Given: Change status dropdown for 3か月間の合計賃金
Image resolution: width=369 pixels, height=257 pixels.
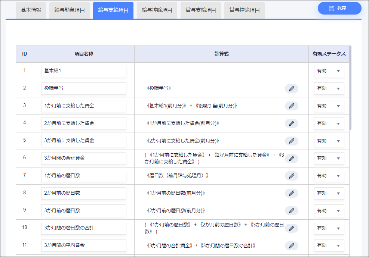Looking at the screenshot, I should (x=329, y=158).
